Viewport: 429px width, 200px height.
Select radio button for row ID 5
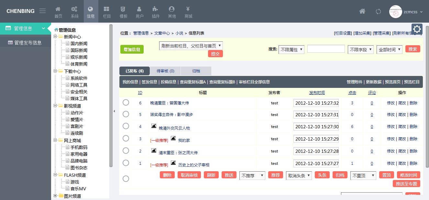click(x=126, y=114)
